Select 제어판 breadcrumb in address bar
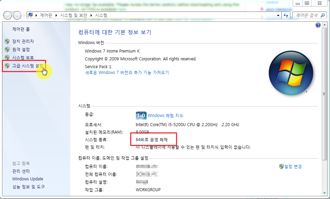Viewport: 330px width, 199px height. click(46, 15)
